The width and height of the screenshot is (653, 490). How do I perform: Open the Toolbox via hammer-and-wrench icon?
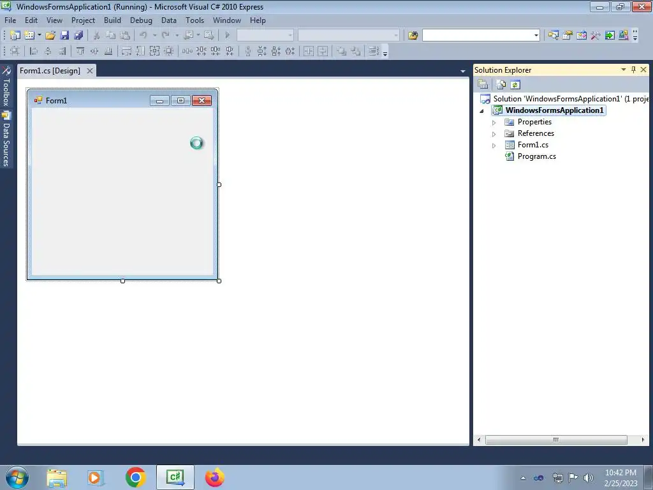(x=596, y=36)
